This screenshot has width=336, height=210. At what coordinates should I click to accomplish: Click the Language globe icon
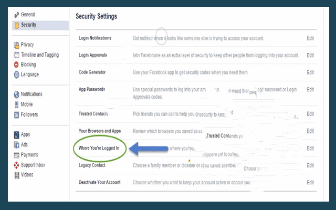(x=16, y=75)
